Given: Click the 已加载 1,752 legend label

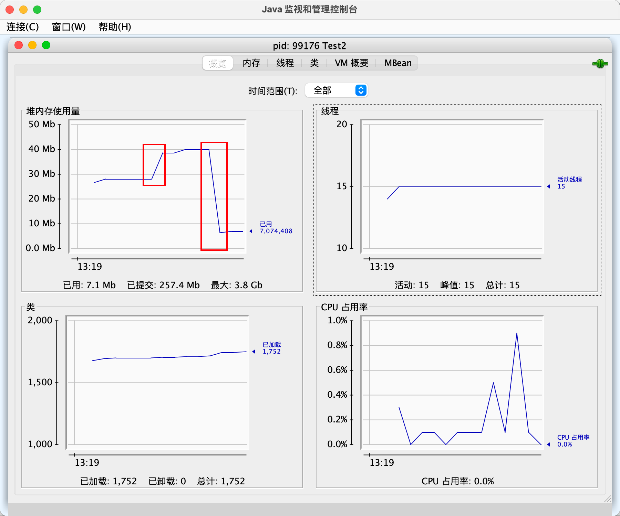Looking at the screenshot, I should tap(271, 348).
